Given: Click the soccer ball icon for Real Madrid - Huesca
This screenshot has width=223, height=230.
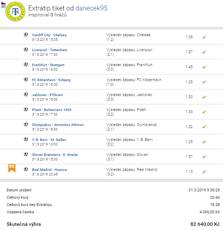Looking at the screenshot, I should coord(26,169).
